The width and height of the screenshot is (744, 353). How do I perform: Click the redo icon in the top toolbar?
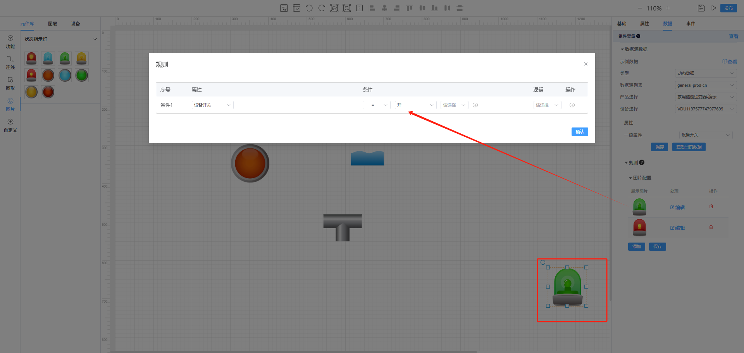coord(322,8)
